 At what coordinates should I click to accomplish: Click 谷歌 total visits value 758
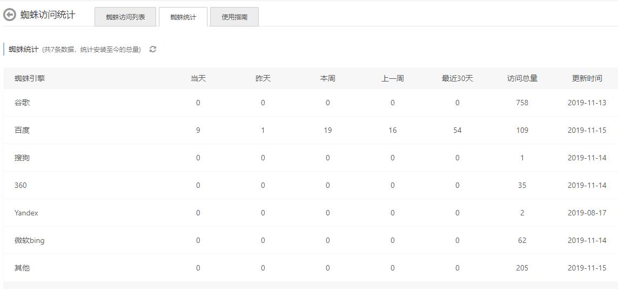pyautogui.click(x=522, y=103)
